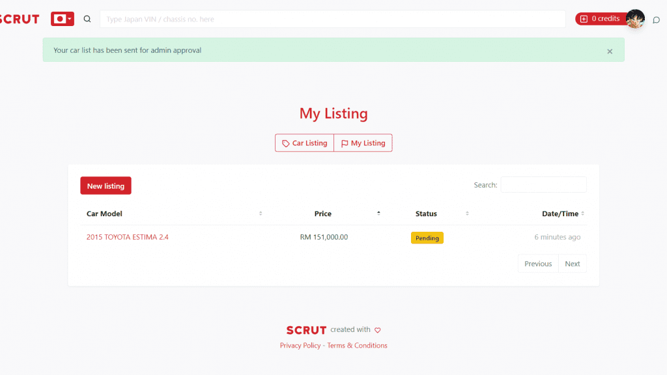This screenshot has width=667, height=375.
Task: Switch to the Car Listing tab
Action: (x=305, y=143)
